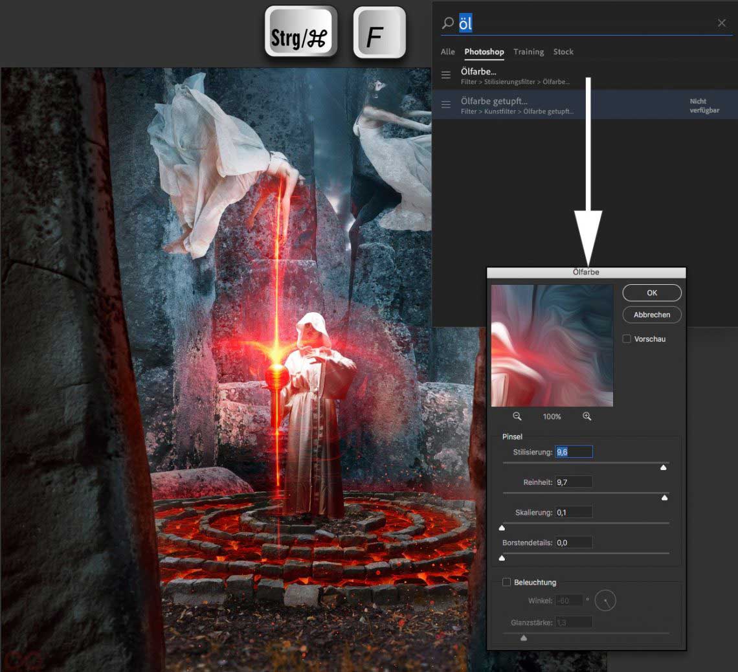Switch to the Alle search tab
This screenshot has width=738, height=672.
coord(447,52)
